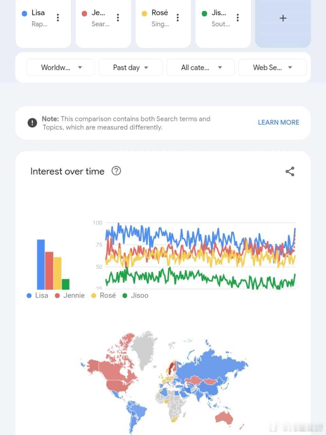This screenshot has height=435, width=326.
Task: Open the Past day time range dropdown
Action: click(130, 67)
